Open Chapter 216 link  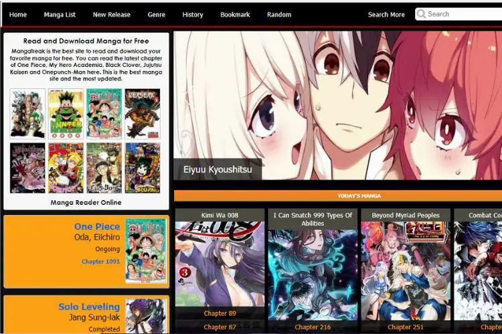pos(313,327)
